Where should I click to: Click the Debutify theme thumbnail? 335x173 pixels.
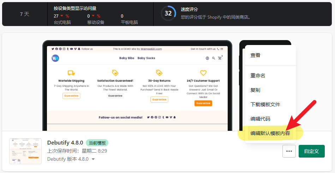click(x=25, y=151)
